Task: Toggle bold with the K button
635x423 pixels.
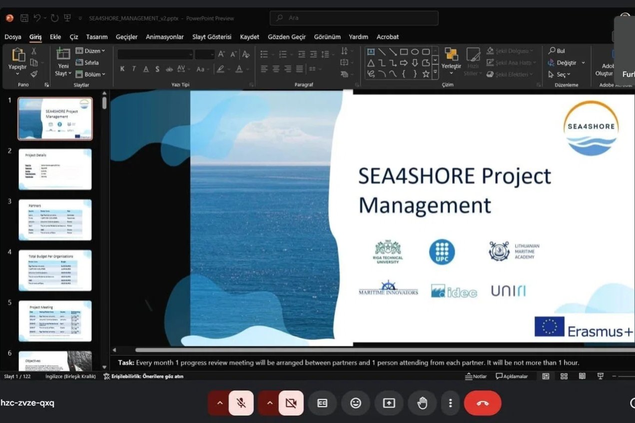Action: [x=122, y=69]
